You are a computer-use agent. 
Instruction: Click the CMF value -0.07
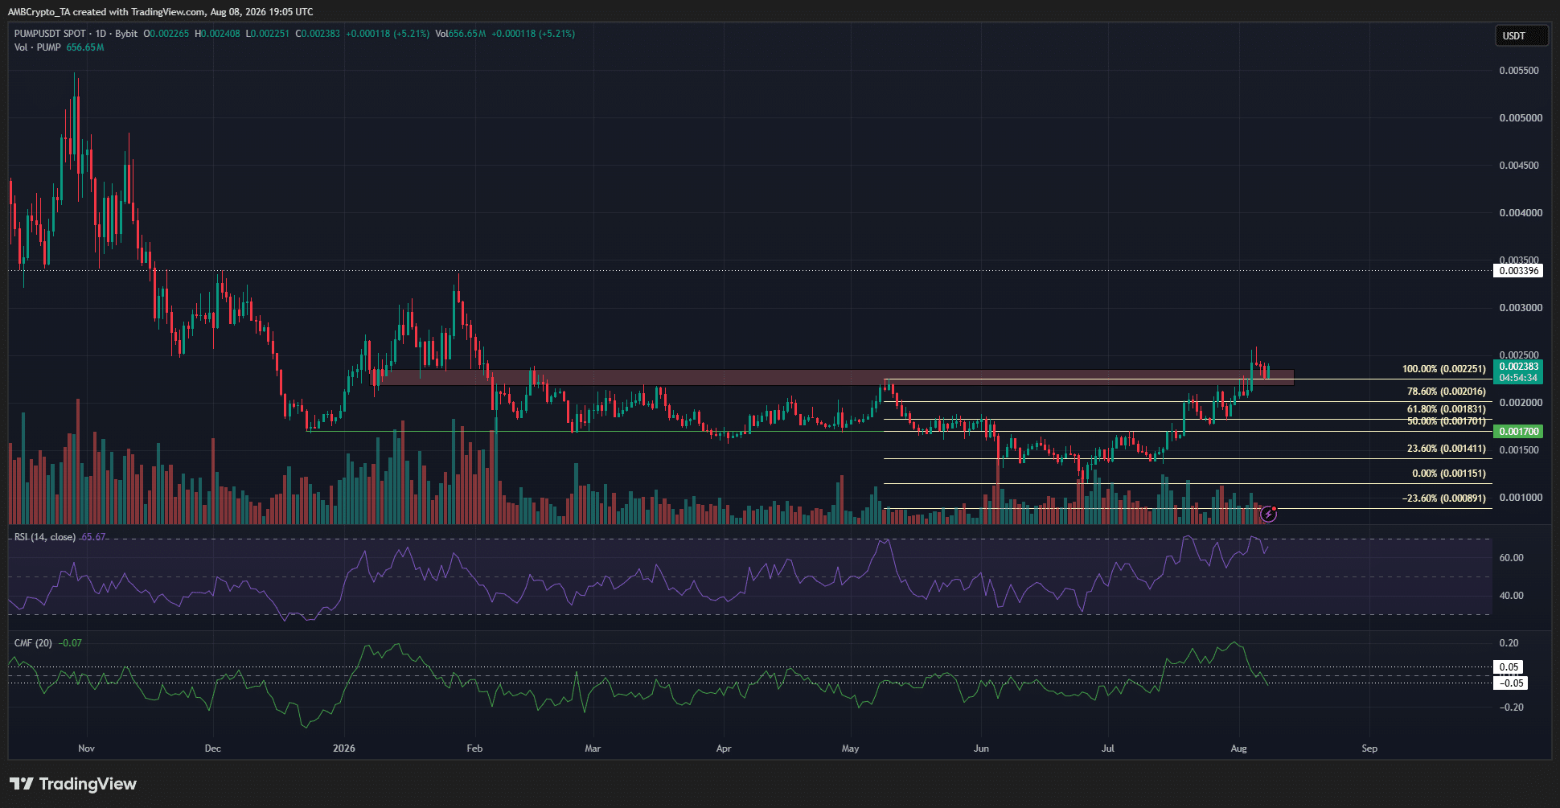tap(71, 643)
